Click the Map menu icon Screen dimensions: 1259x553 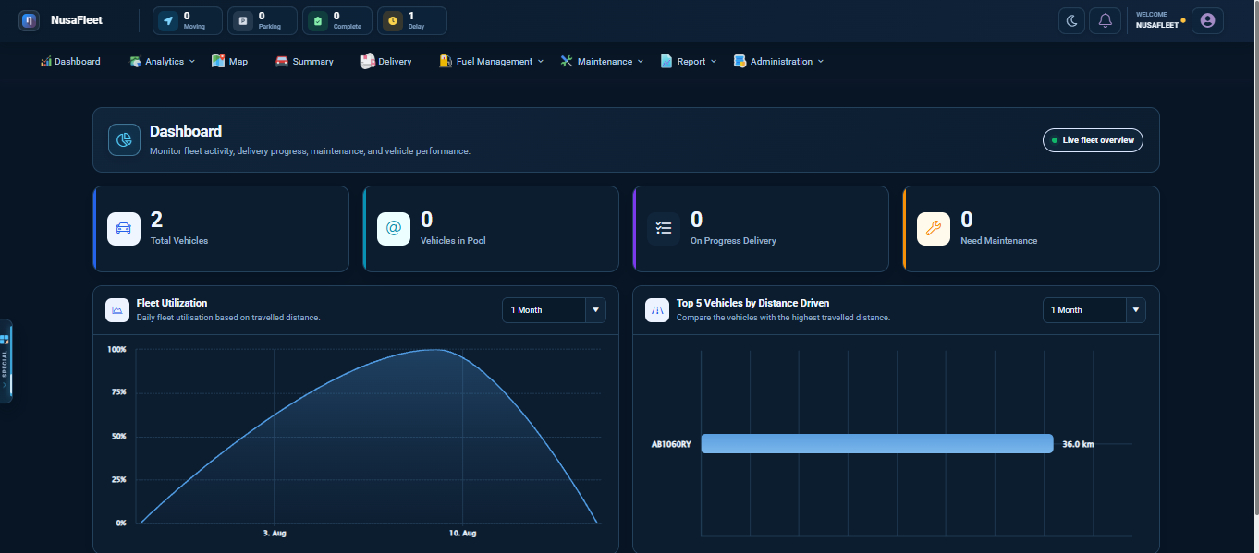pos(218,61)
